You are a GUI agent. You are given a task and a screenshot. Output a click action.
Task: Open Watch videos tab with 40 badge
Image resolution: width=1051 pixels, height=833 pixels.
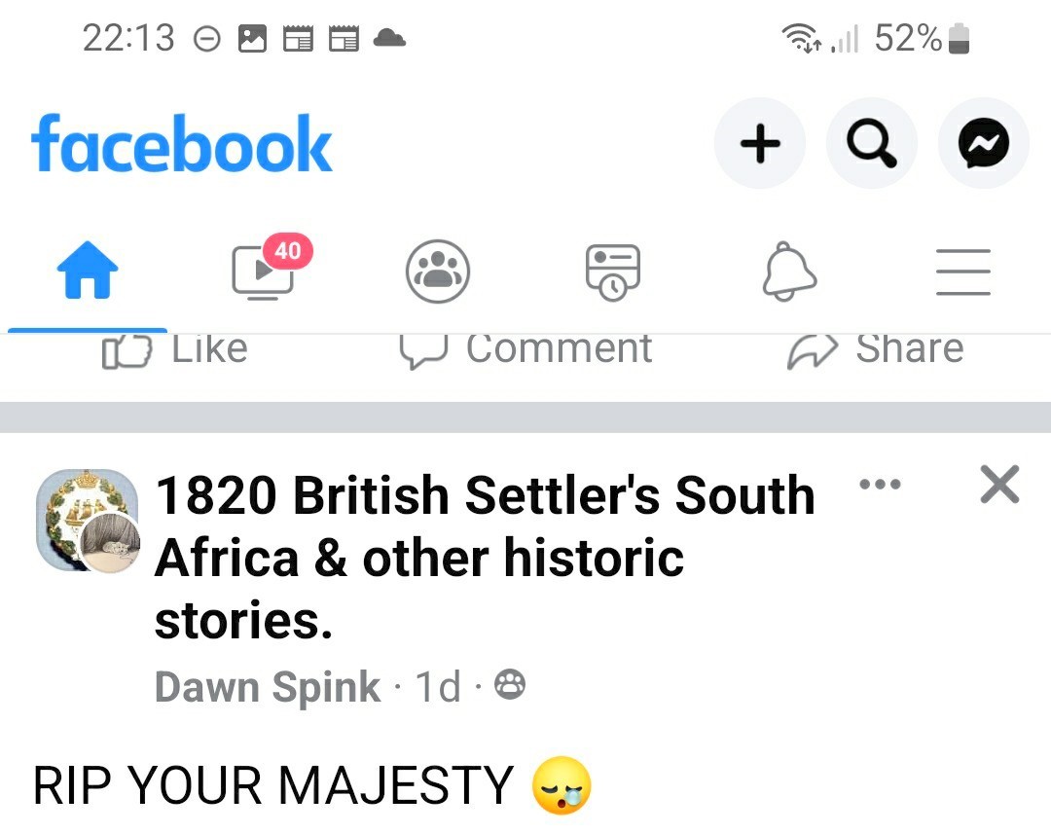pos(263,270)
